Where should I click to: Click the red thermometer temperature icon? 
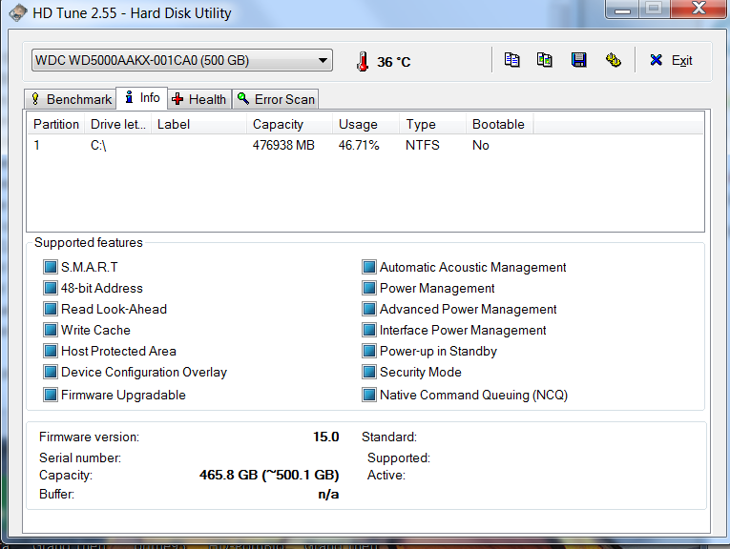point(362,61)
